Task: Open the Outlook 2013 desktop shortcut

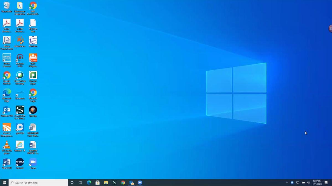Action: 7,110
